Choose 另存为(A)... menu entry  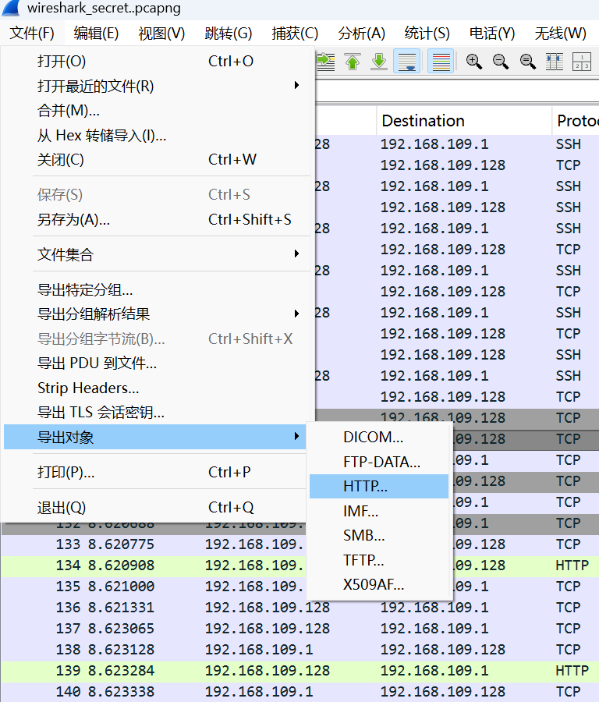click(x=155, y=219)
